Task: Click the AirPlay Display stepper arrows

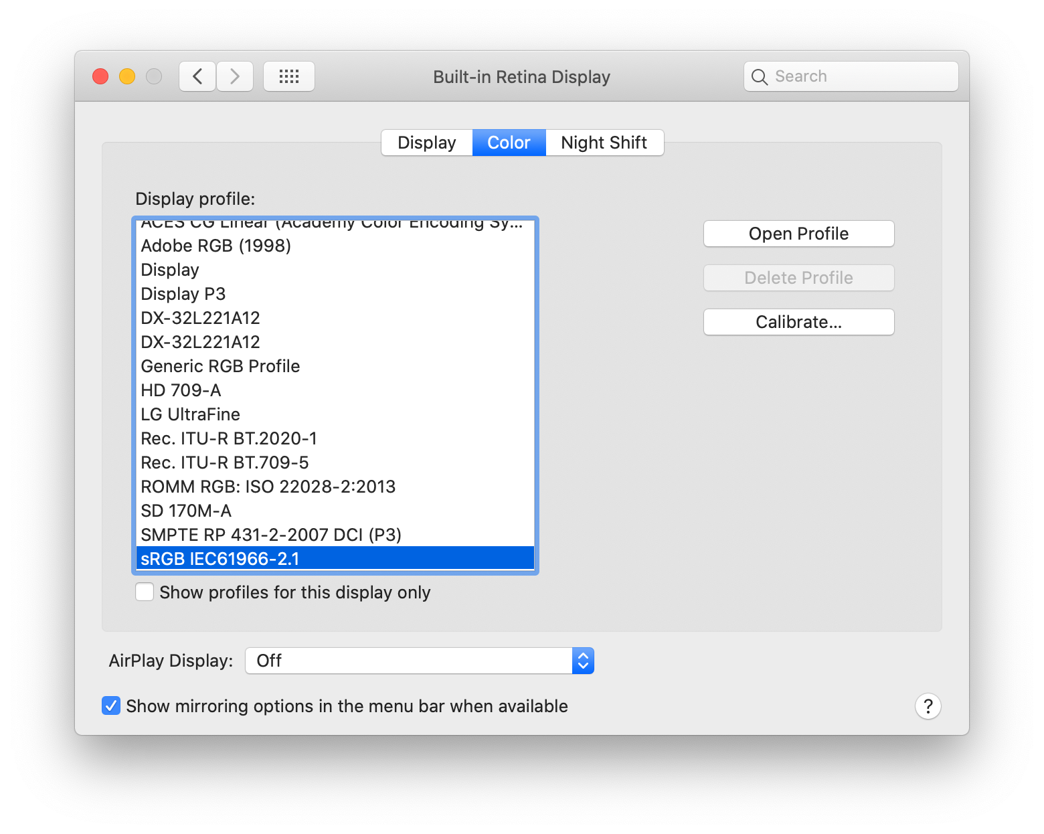Action: 583,661
